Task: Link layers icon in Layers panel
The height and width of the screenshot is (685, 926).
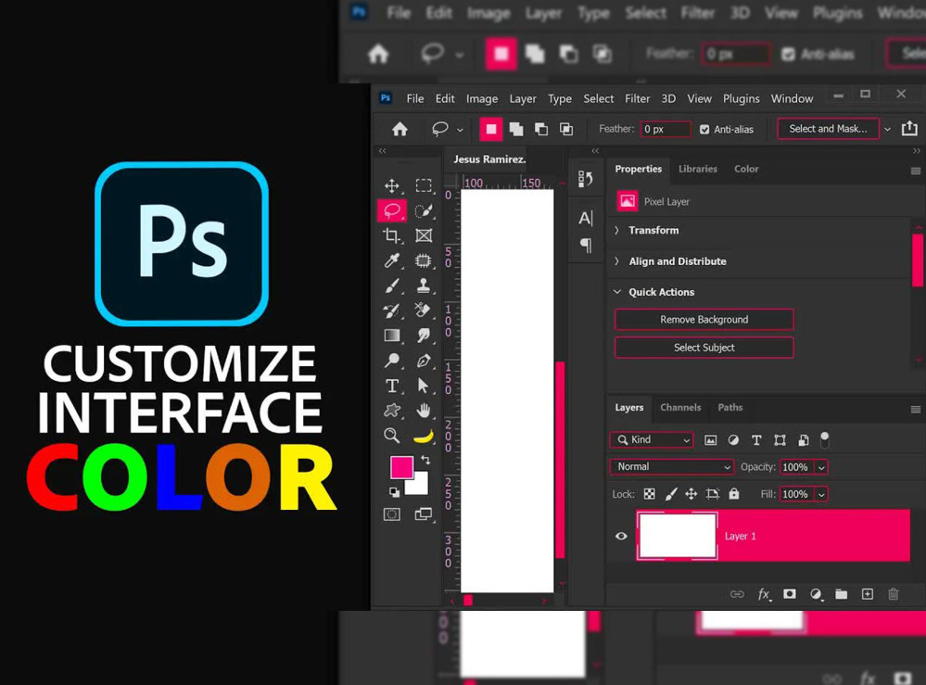Action: (x=737, y=594)
